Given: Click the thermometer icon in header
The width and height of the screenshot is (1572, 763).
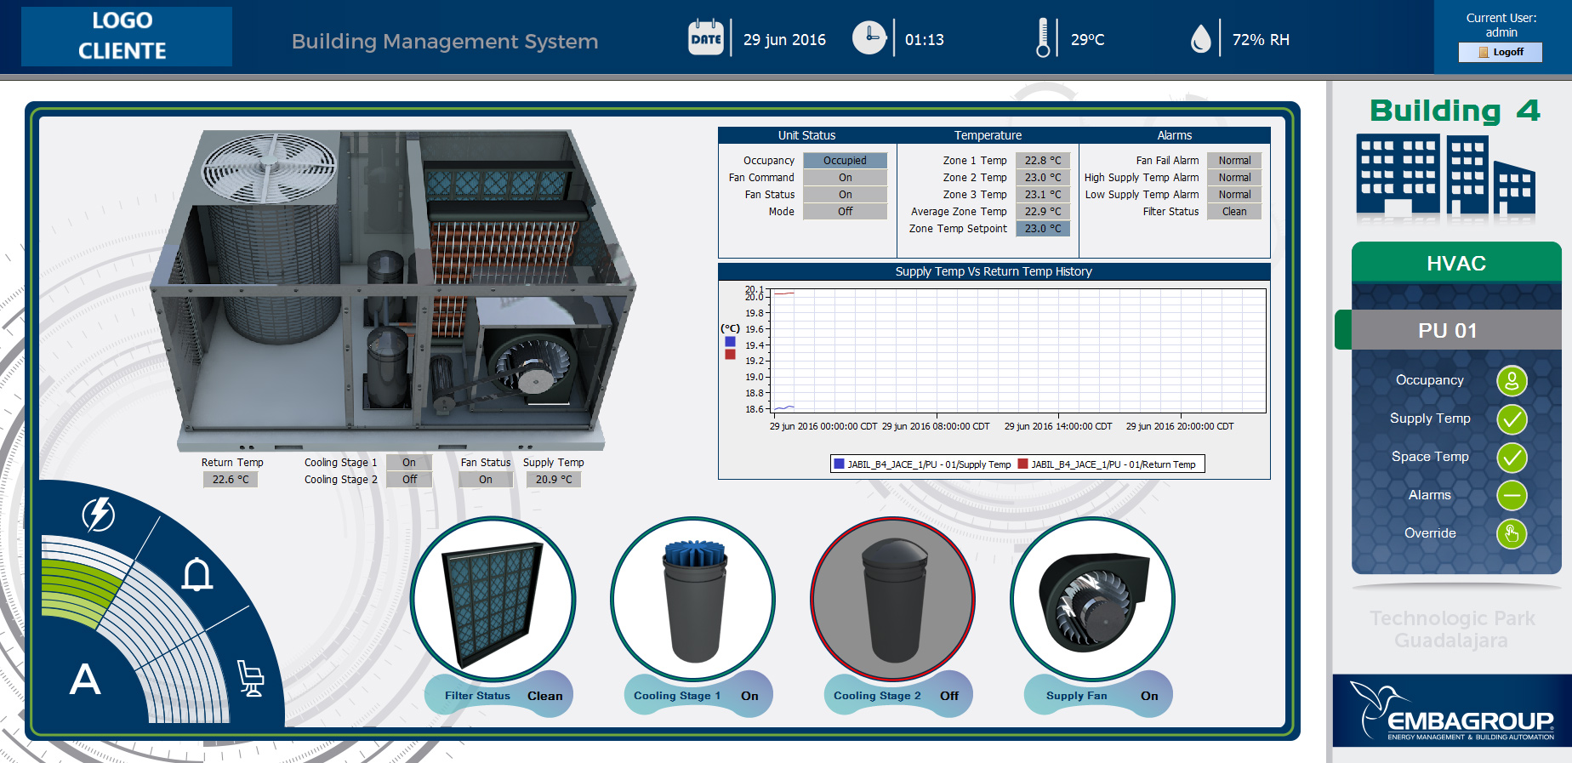Looking at the screenshot, I should click(x=1043, y=38).
